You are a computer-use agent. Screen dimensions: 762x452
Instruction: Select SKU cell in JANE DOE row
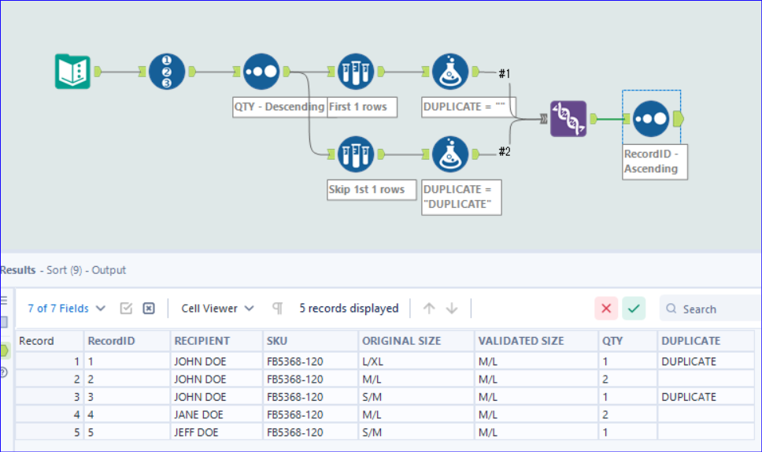tap(310, 414)
